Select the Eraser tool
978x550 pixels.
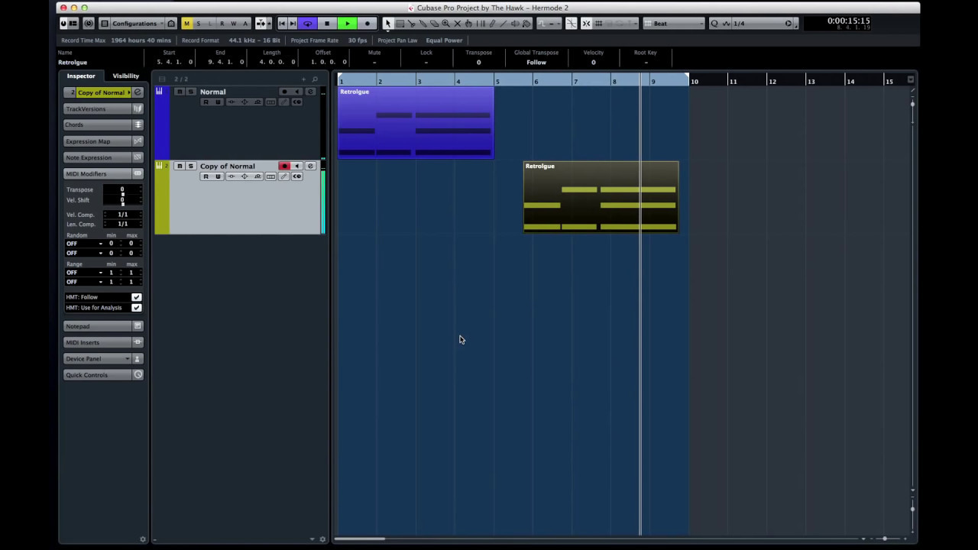coord(434,24)
